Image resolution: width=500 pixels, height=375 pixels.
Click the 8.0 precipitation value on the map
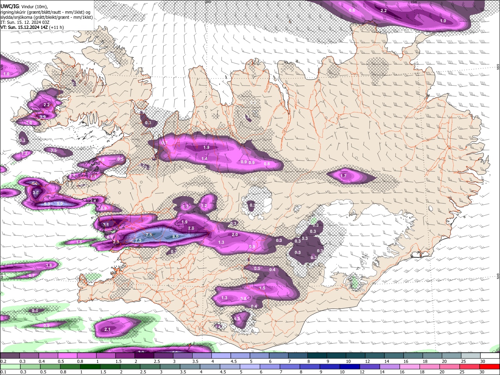tap(175, 236)
